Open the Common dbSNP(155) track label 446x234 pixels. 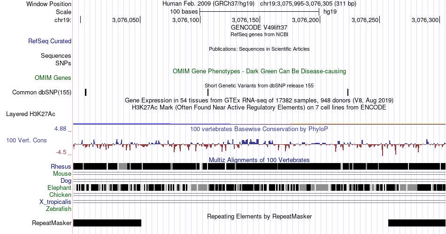click(x=42, y=92)
